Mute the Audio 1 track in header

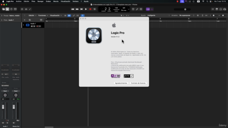32,26
